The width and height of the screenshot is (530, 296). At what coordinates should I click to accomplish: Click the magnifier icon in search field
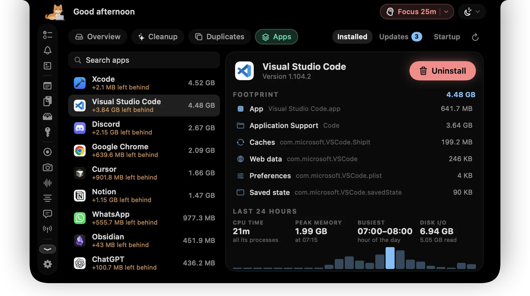tap(78, 60)
